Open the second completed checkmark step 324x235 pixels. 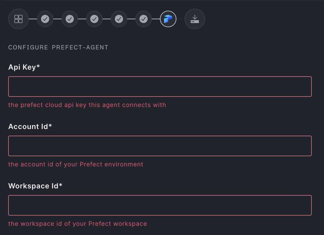pyautogui.click(x=70, y=19)
